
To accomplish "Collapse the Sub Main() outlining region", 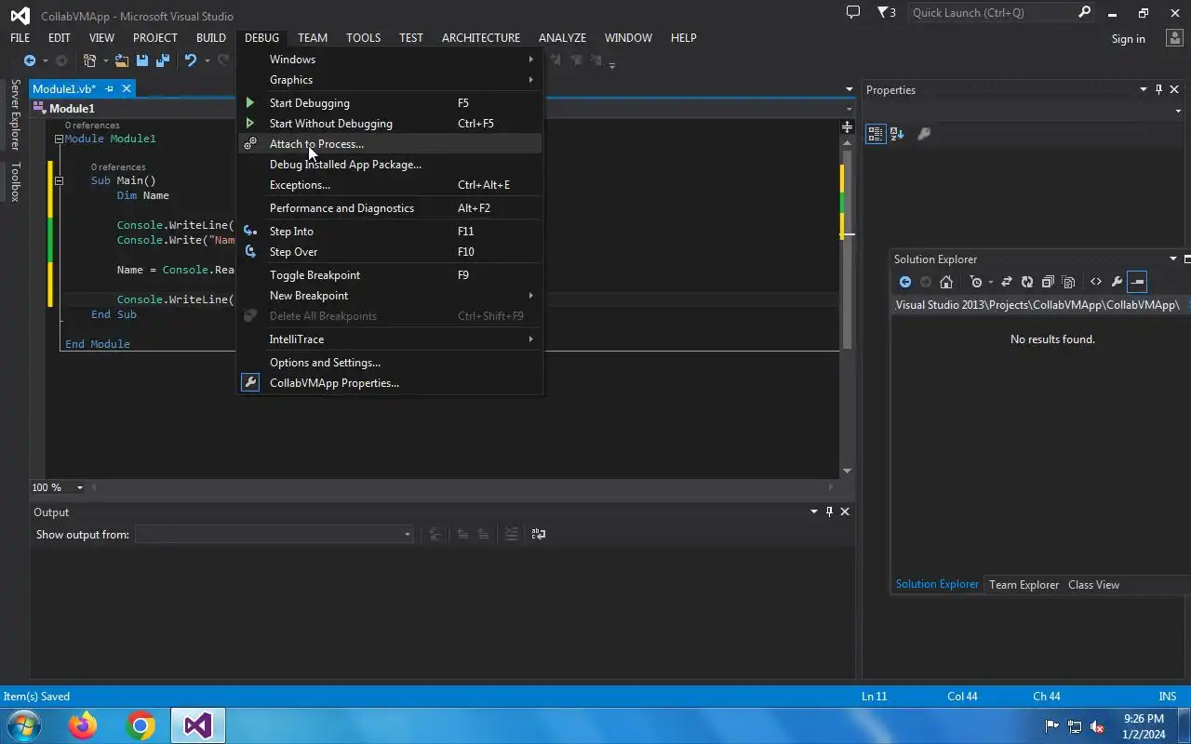I will point(59,180).
